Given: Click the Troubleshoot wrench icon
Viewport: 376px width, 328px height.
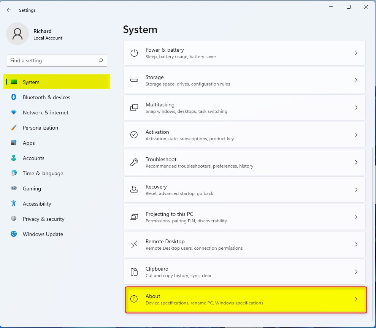Looking at the screenshot, I should [134, 162].
